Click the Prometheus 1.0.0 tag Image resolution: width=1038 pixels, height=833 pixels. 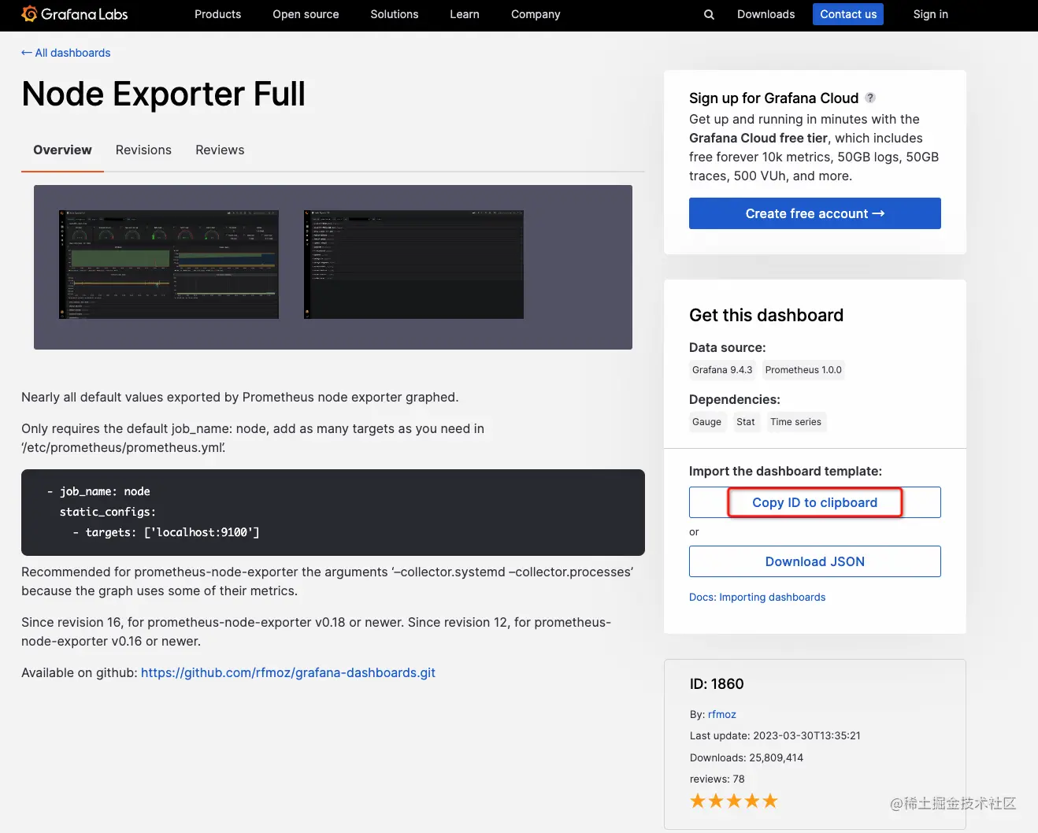click(803, 370)
